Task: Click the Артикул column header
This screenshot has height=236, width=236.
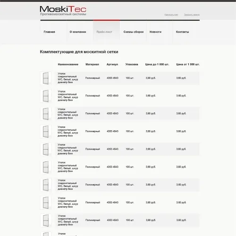Action: click(112, 64)
